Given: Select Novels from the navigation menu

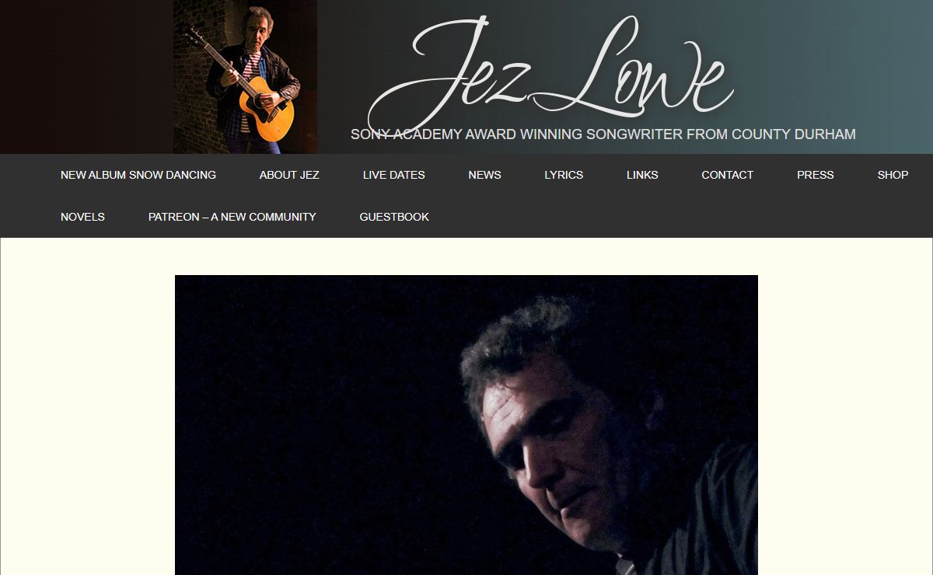Looking at the screenshot, I should click(x=82, y=217).
